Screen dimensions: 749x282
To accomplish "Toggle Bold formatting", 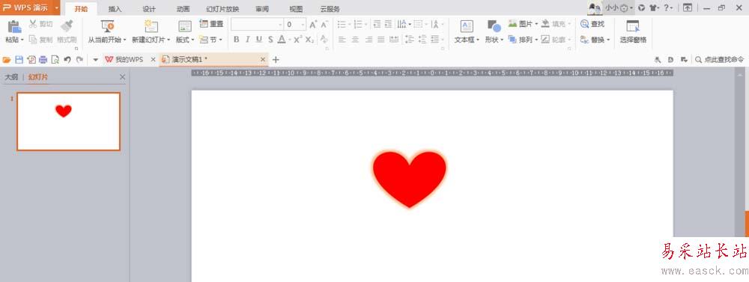I will pos(236,40).
